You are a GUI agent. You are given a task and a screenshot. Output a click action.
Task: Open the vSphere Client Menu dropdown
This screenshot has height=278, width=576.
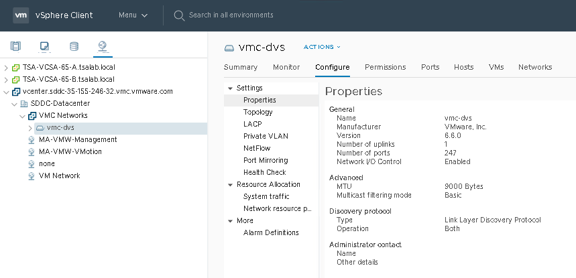[133, 15]
